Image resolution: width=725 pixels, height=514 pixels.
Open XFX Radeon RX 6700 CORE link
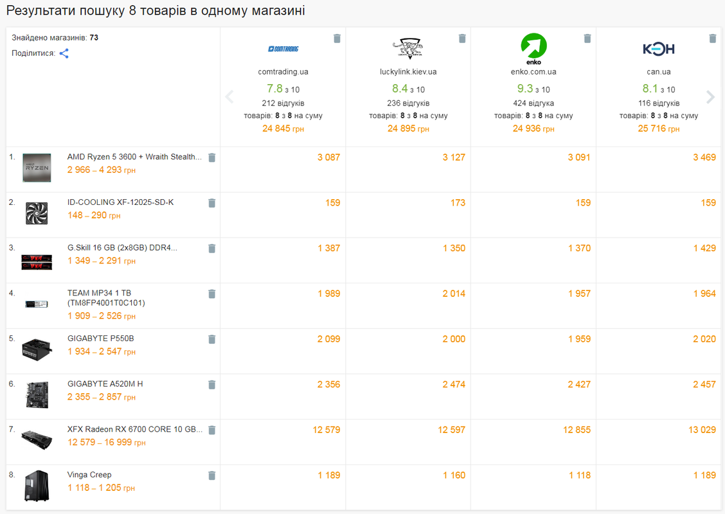click(135, 429)
